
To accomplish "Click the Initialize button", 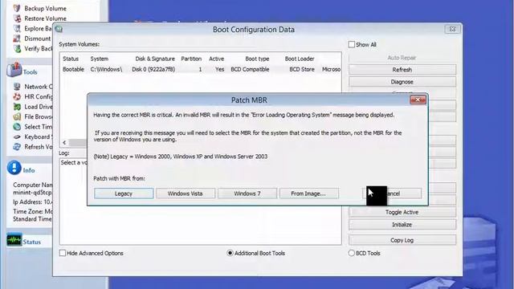I will click(x=402, y=225).
